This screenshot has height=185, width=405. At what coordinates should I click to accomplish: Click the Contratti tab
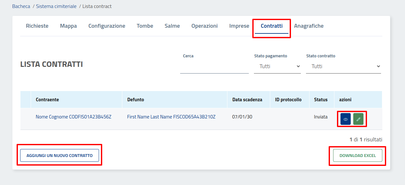(271, 26)
